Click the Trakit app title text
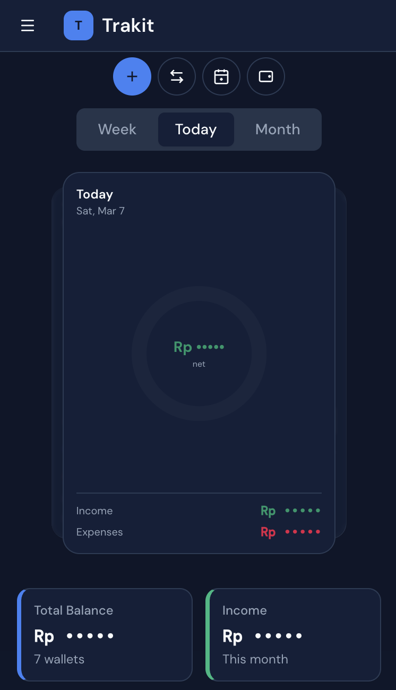Screen dimensions: 396x690 coord(128,25)
